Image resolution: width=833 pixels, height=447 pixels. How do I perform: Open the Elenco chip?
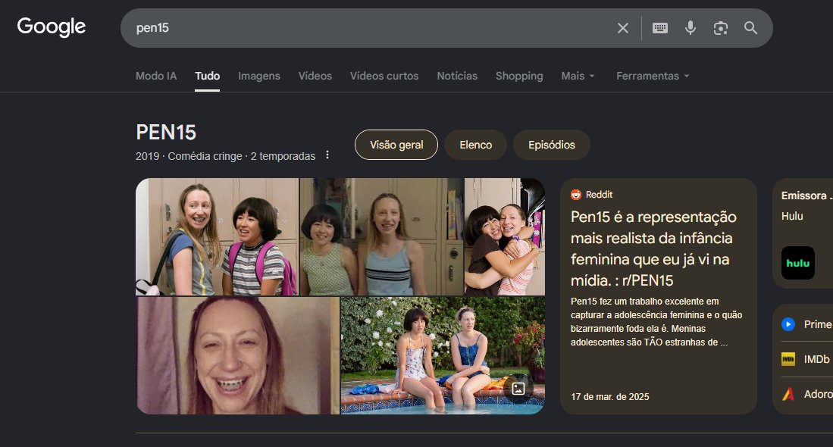(475, 145)
